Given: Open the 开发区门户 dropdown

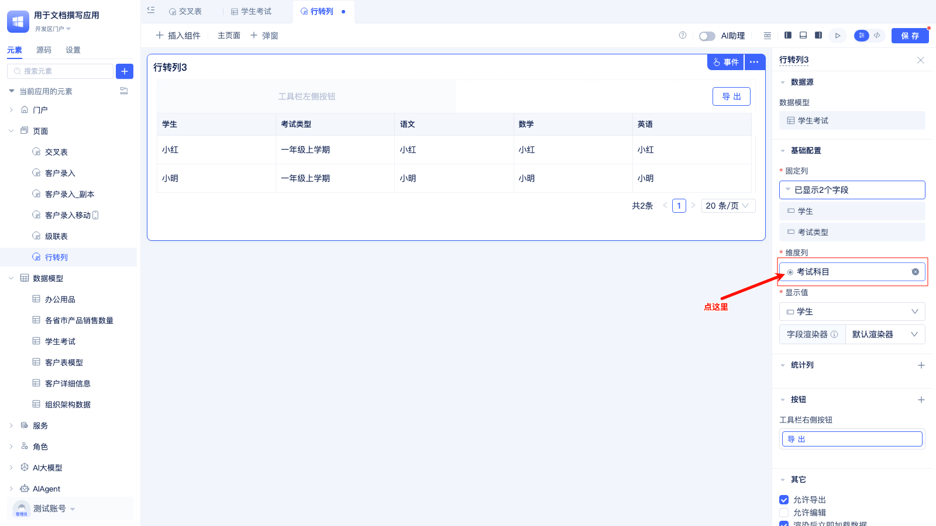Looking at the screenshot, I should click(x=53, y=29).
